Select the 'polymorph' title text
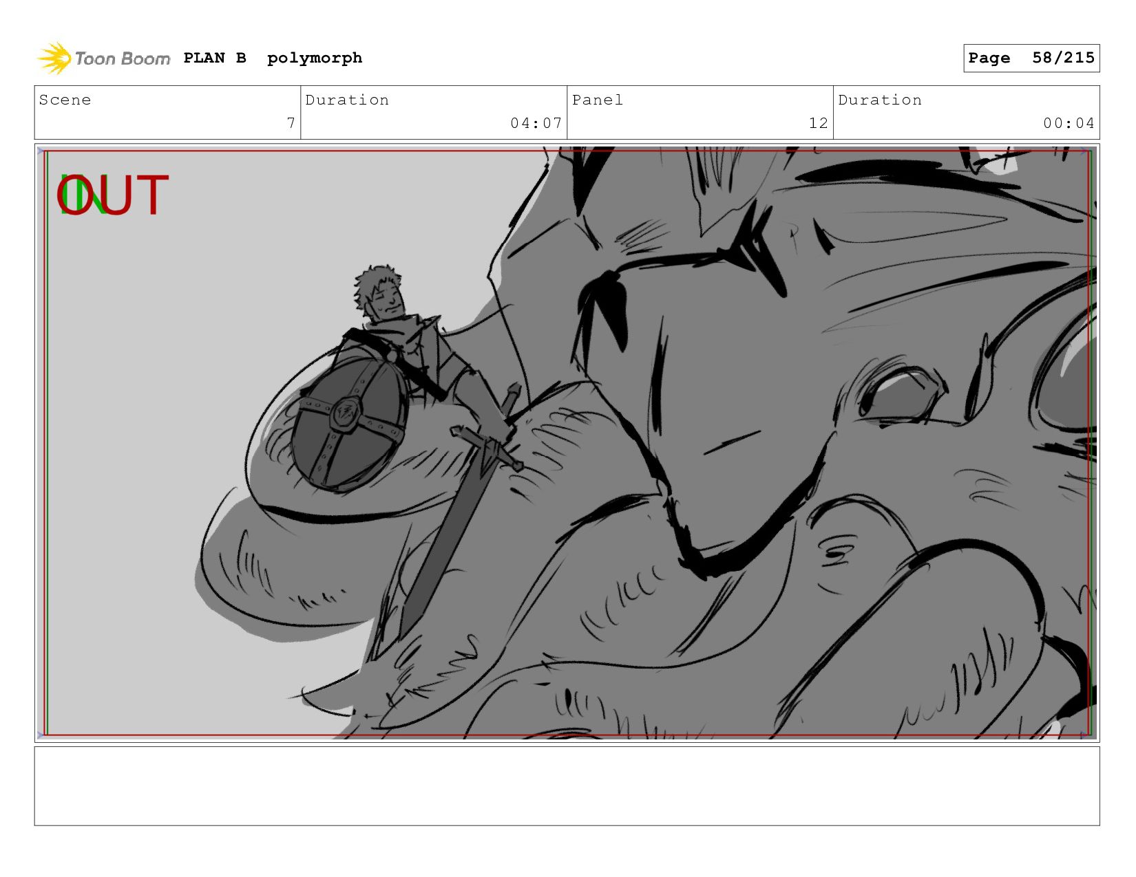Image resolution: width=1136 pixels, height=877 pixels. 315,58
